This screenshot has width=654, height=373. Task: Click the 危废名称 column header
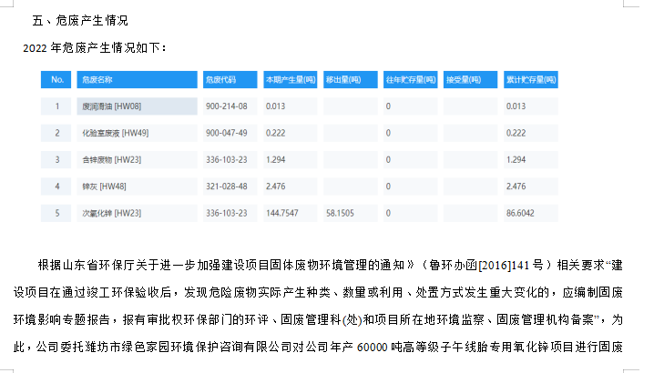[x=97, y=80]
